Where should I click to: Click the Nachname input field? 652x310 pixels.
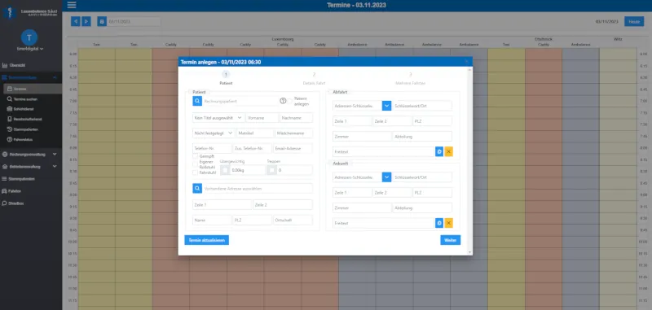click(296, 118)
